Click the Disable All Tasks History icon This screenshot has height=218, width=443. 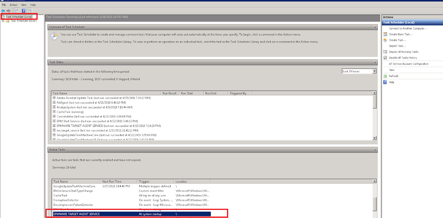[385, 58]
